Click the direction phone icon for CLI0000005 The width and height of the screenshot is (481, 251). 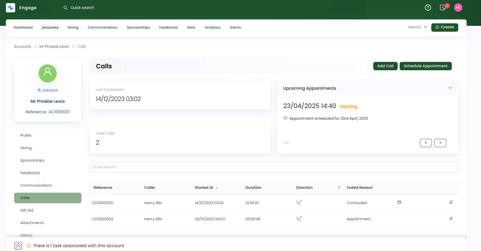(299, 202)
